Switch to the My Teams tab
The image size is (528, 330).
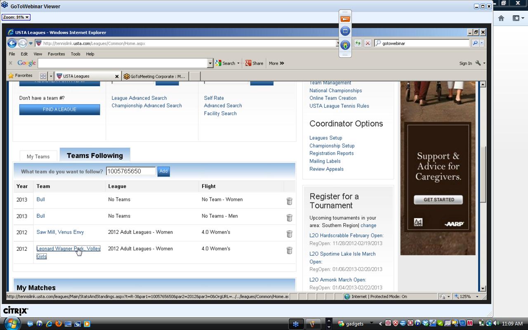pos(38,157)
